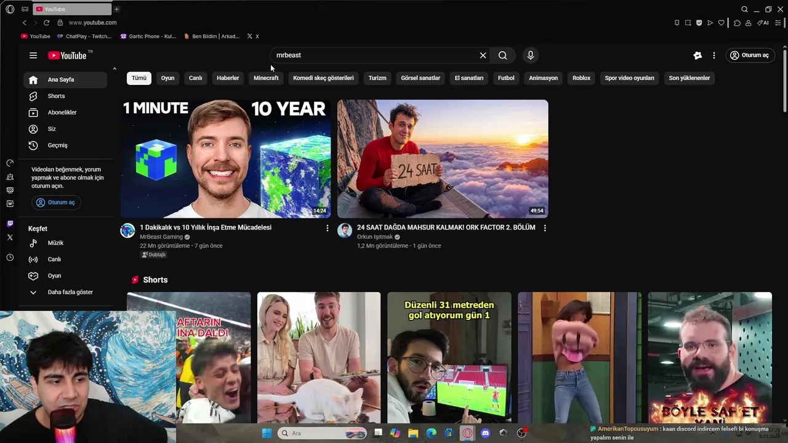Open Discord from the Windows taskbar

coord(485,433)
